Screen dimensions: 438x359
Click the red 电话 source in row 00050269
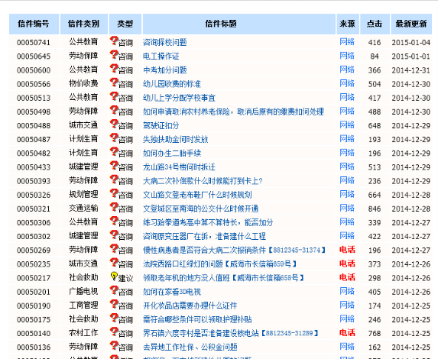(x=347, y=250)
